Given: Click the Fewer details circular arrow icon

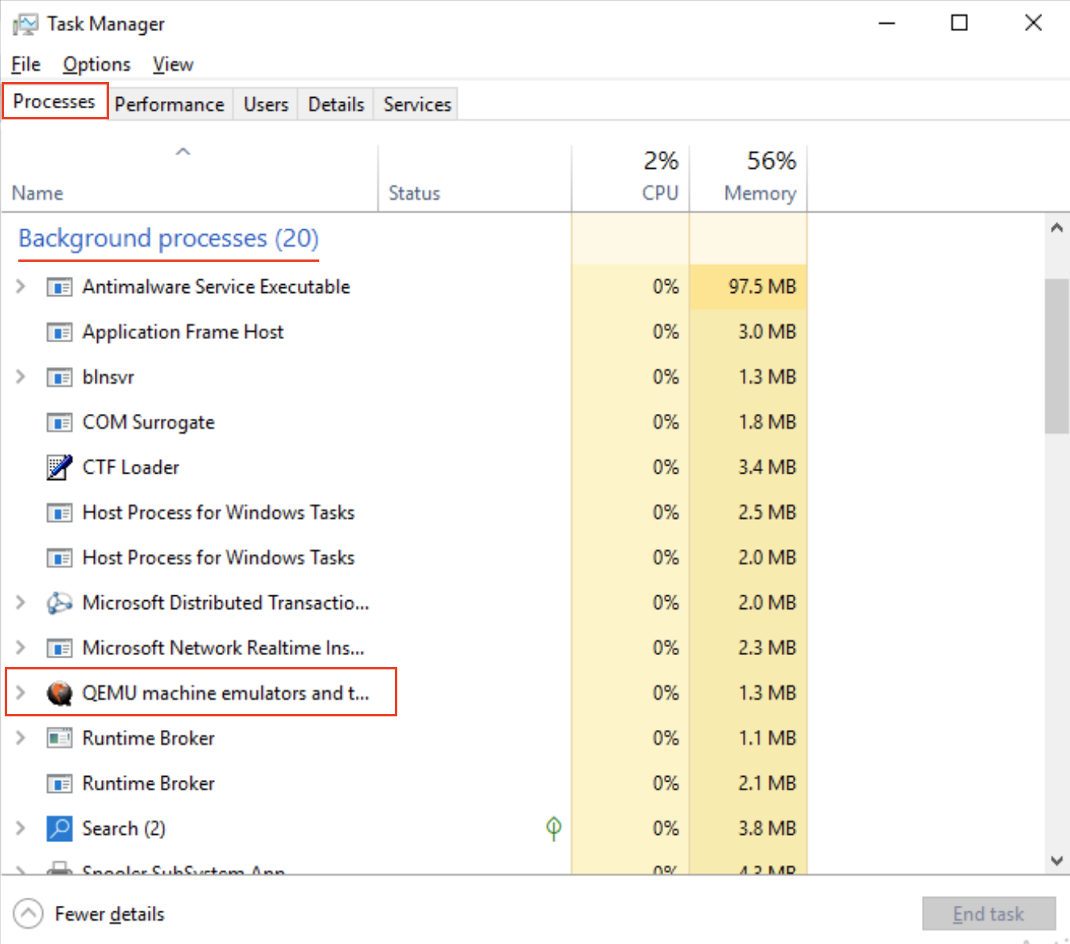Looking at the screenshot, I should [28, 914].
